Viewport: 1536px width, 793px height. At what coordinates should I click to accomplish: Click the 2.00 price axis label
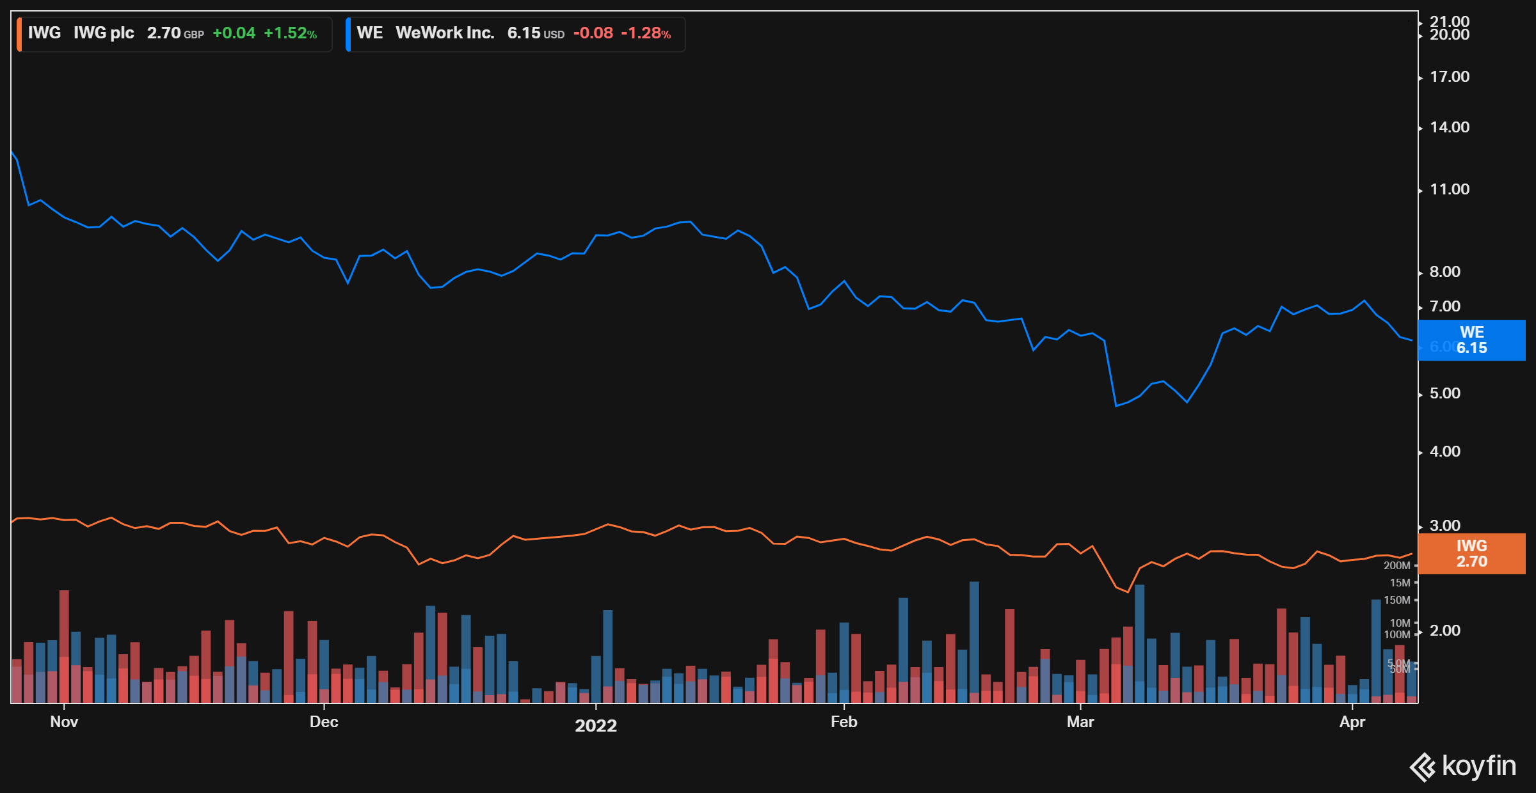[x=1445, y=631]
